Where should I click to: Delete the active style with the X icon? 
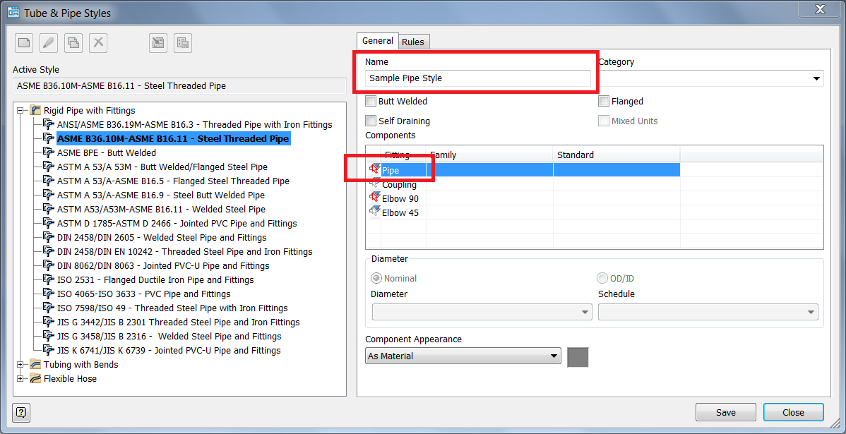pyautogui.click(x=97, y=42)
